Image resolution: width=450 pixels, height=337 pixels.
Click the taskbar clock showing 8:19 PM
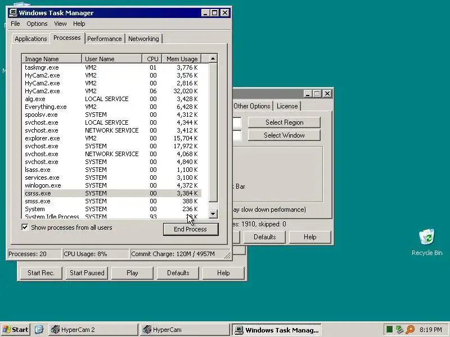tap(430, 330)
